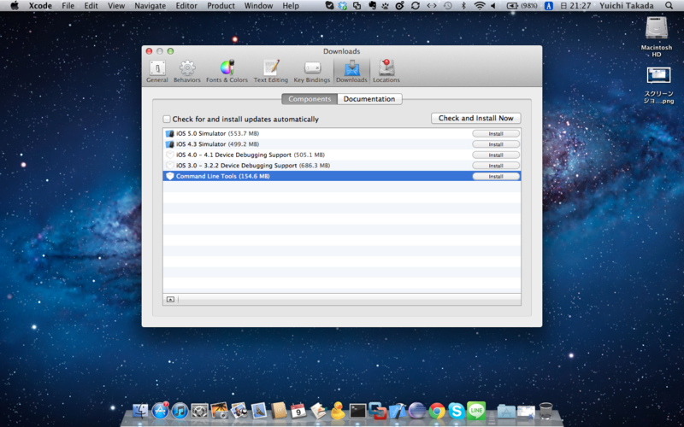
Task: Open Google Chrome from the Dock
Action: pos(437,411)
